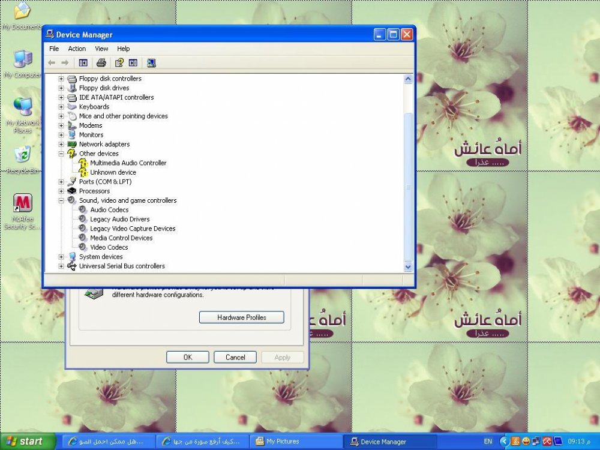Collapse Sound, video and game controllers
Viewport: 600px width, 450px height.
click(61, 200)
